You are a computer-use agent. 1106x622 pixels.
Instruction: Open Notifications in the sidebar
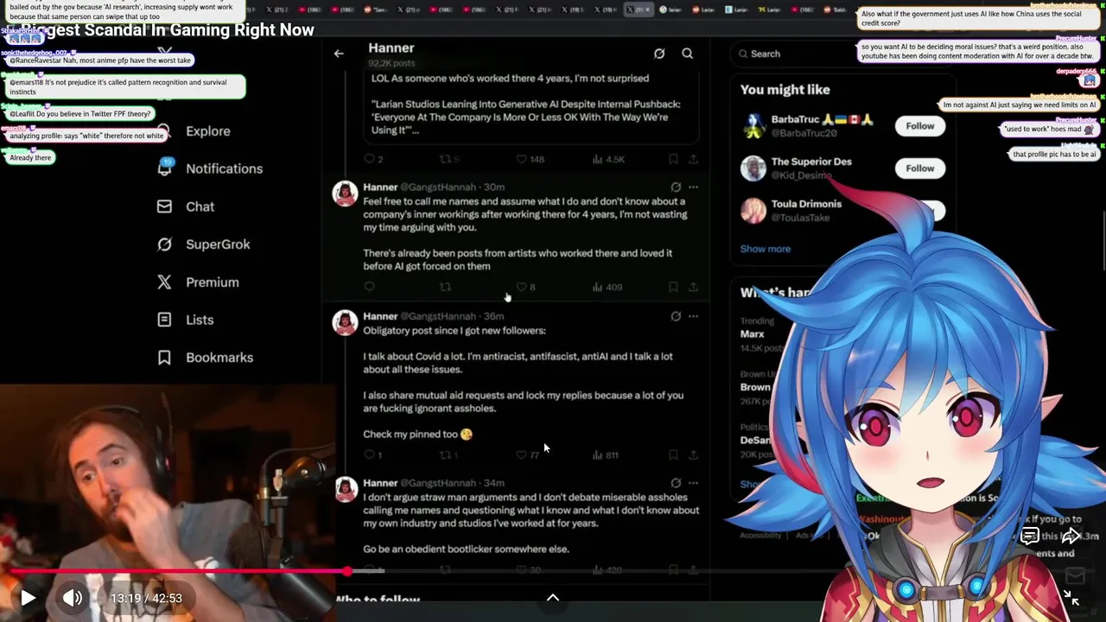224,168
